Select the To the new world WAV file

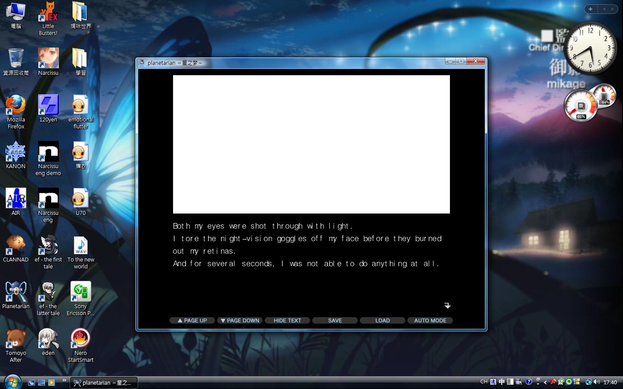(81, 252)
